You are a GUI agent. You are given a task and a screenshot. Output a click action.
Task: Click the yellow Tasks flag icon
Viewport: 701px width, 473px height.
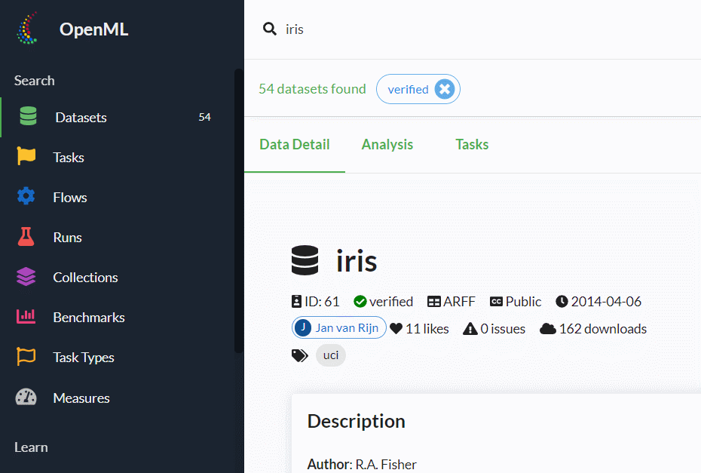point(26,157)
